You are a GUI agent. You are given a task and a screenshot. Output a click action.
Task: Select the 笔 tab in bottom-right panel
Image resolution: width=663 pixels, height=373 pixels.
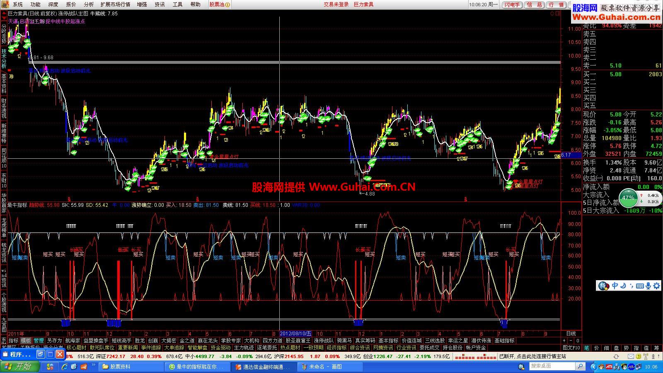click(x=587, y=348)
